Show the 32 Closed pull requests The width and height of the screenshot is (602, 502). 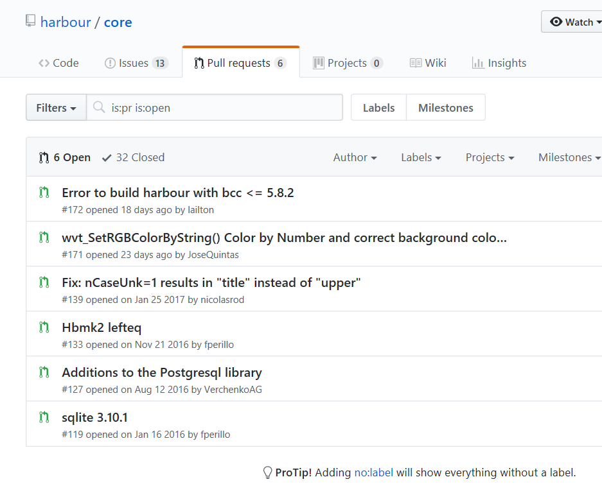tap(134, 157)
